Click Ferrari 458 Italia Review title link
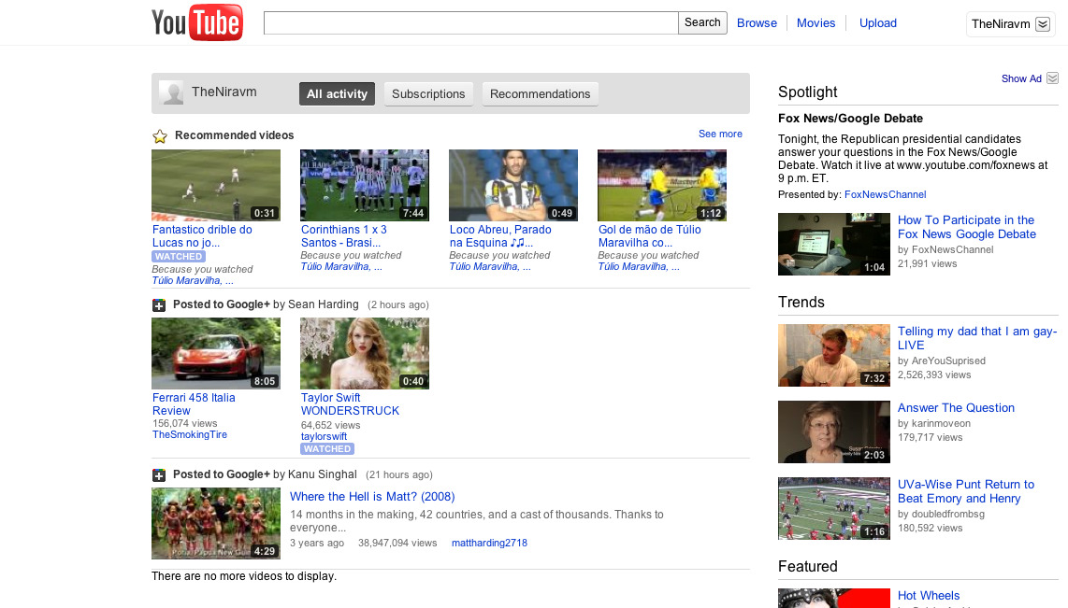 (194, 404)
